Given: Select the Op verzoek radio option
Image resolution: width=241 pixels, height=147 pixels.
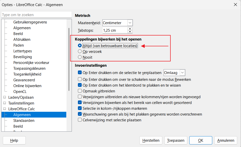Looking at the screenshot, I should tap(80, 52).
